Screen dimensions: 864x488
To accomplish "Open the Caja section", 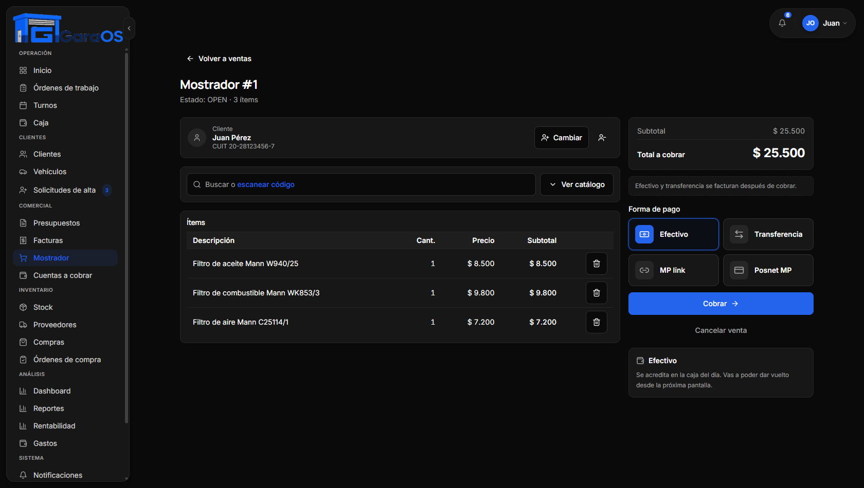I will (x=65, y=123).
